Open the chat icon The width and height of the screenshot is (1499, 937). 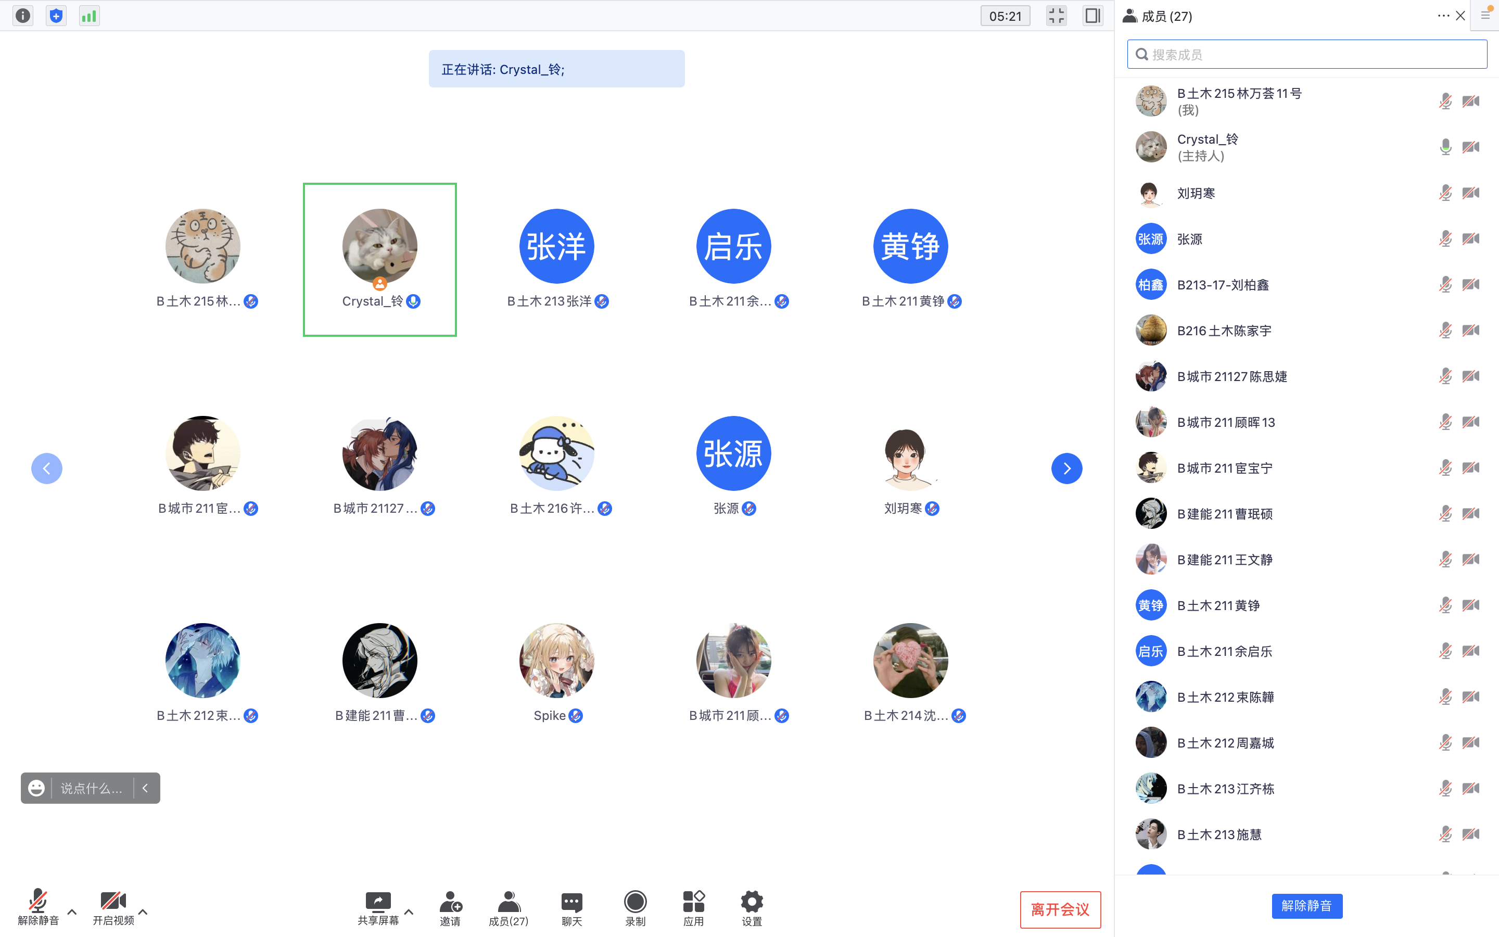coord(571,902)
